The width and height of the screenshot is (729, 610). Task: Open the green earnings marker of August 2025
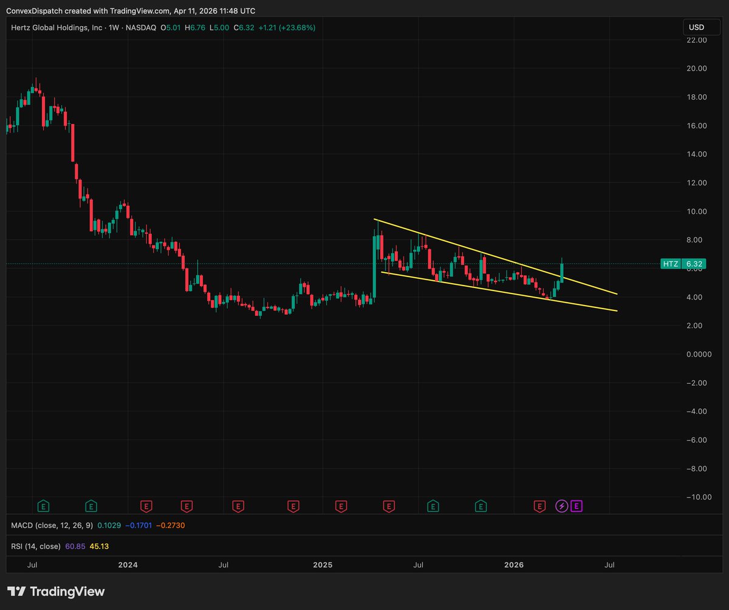(x=433, y=505)
